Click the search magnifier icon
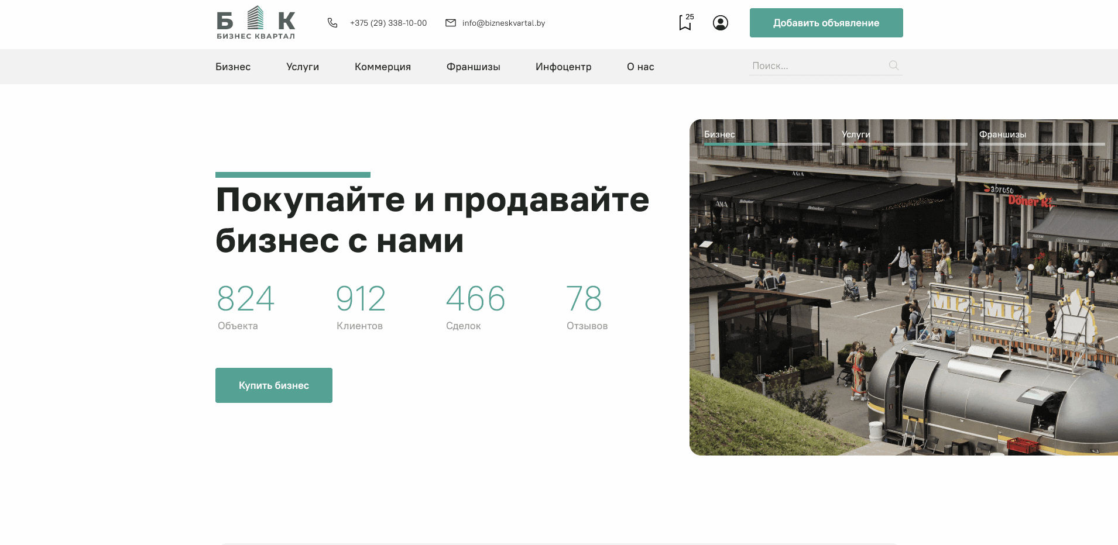The width and height of the screenshot is (1118, 545). 894,65
